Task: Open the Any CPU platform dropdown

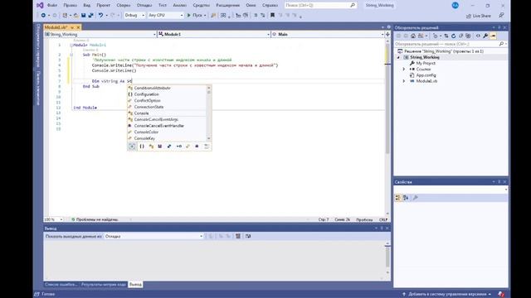Action: tap(165, 15)
